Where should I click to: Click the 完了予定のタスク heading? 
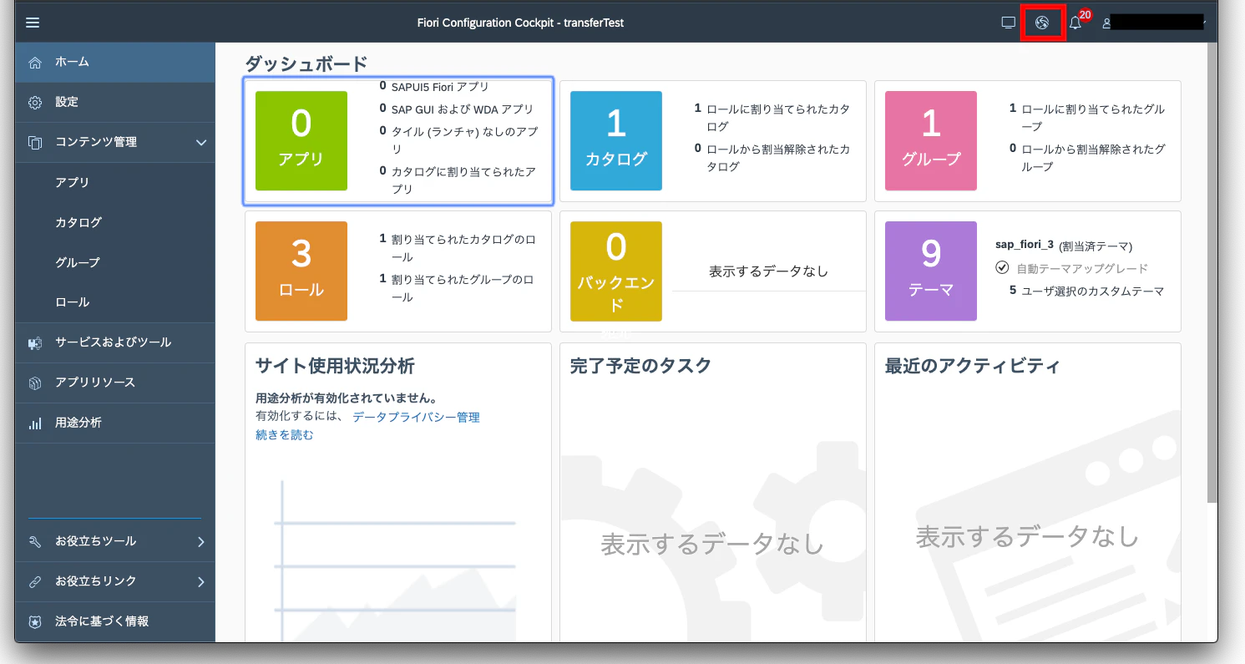(x=640, y=366)
